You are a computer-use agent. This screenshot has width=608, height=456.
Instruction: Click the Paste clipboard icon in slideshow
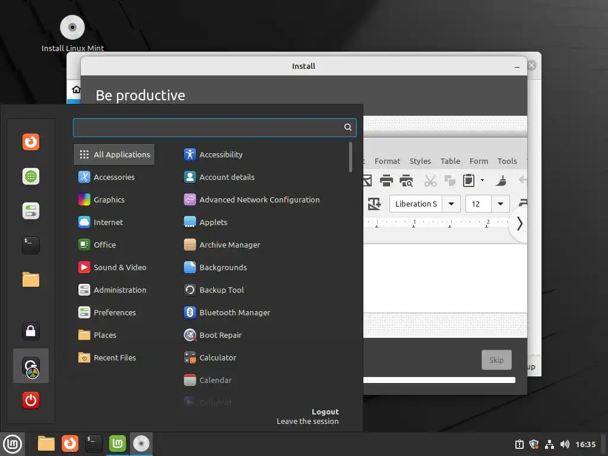[x=468, y=180]
